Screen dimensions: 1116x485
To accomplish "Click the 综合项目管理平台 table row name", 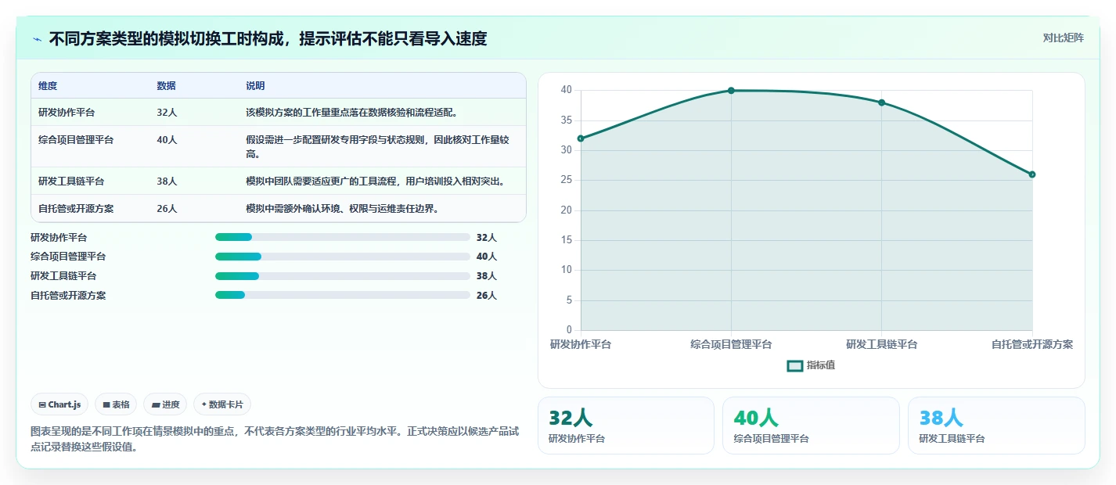I will [76, 140].
